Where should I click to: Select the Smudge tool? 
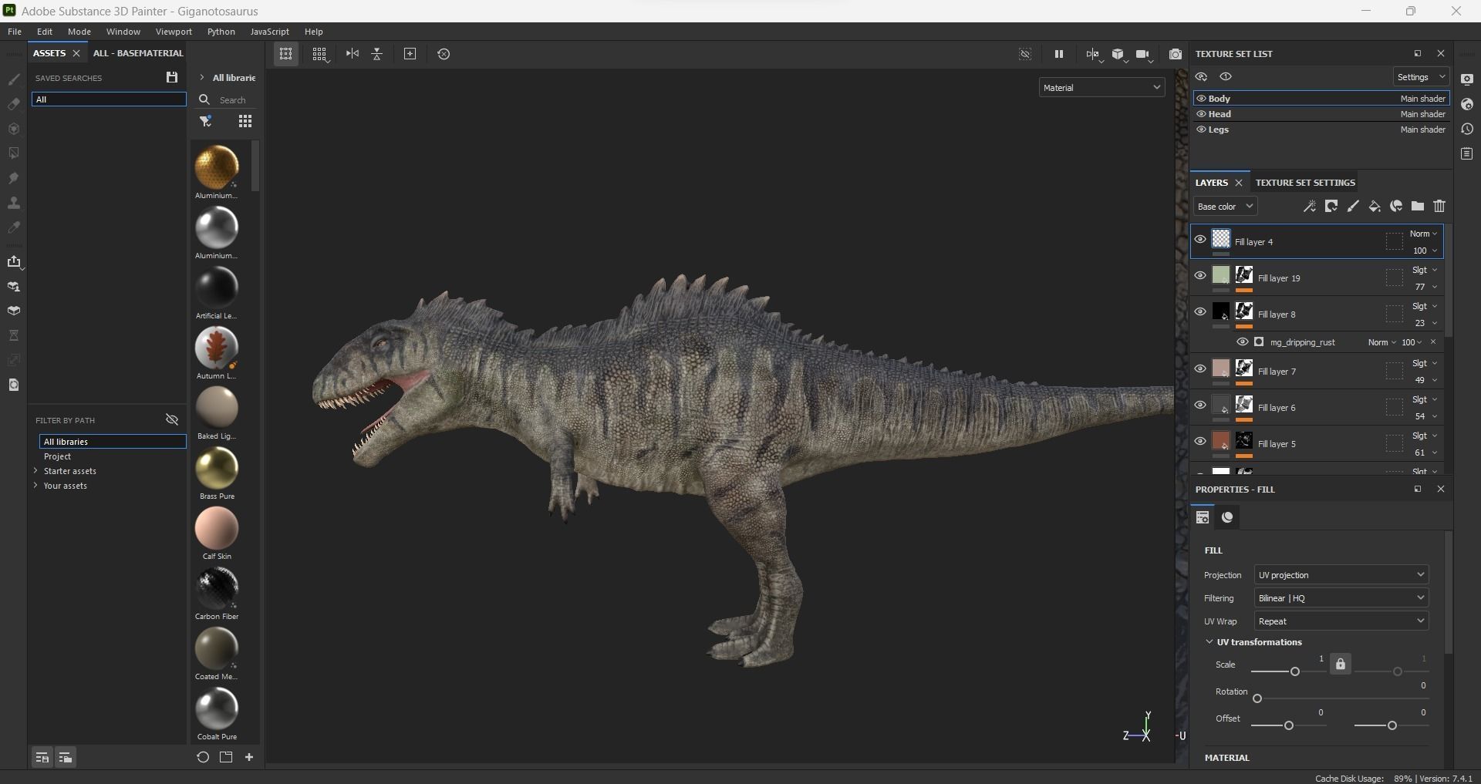pos(14,178)
